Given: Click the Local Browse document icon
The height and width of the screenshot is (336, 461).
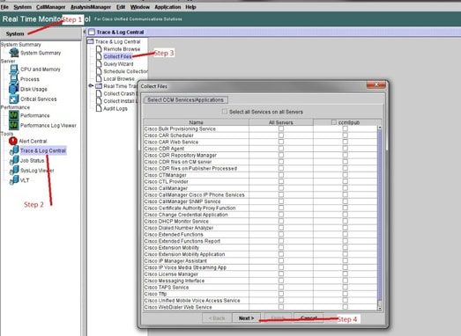Looking at the screenshot, I should [99, 78].
